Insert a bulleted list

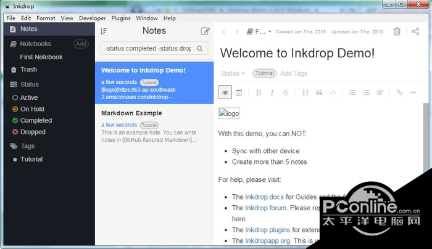[x=352, y=92]
